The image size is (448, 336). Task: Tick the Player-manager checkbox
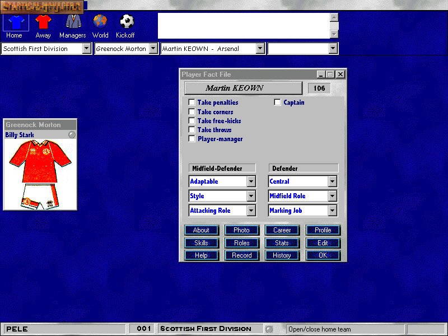coord(192,139)
